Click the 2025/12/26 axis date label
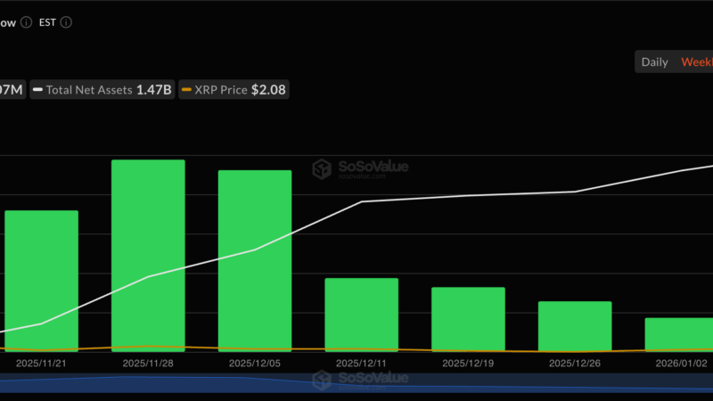 (x=575, y=364)
